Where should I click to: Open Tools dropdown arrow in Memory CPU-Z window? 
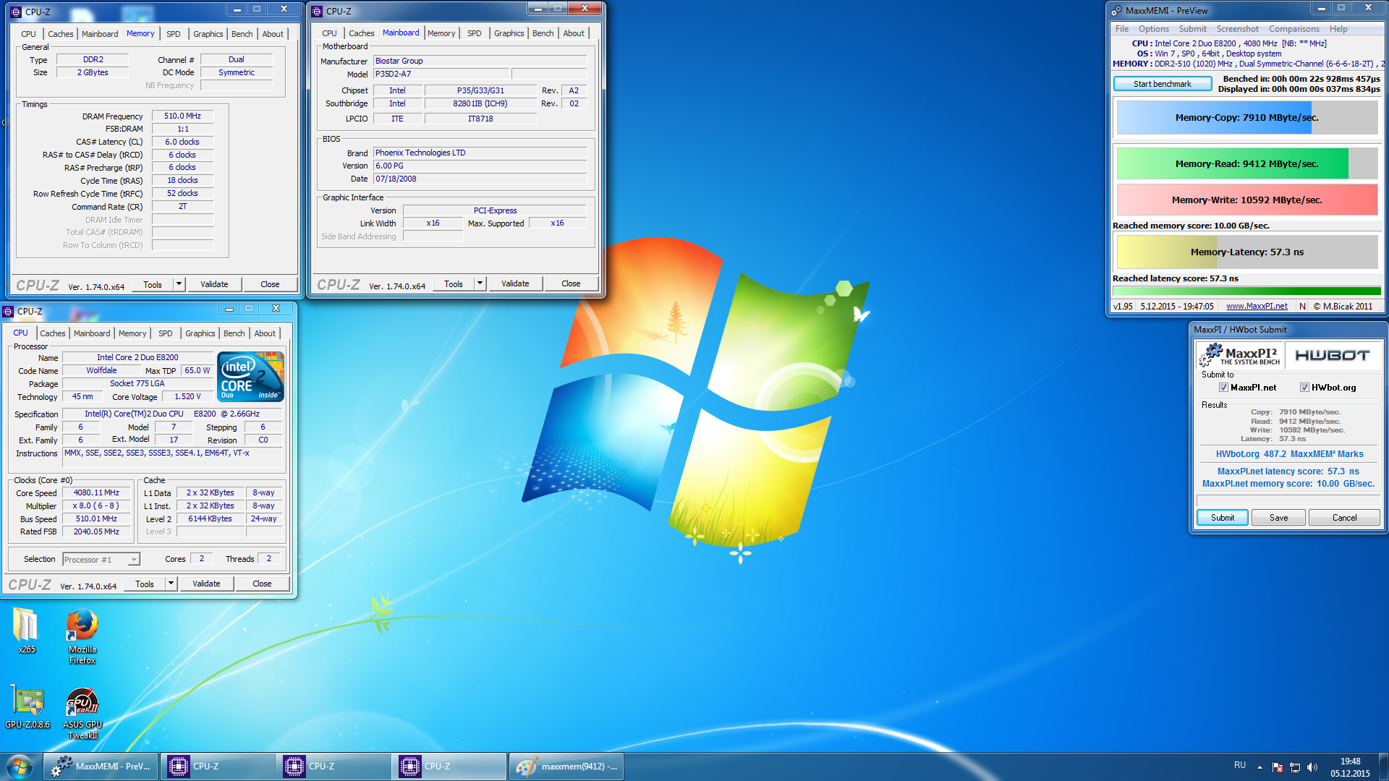tap(179, 284)
